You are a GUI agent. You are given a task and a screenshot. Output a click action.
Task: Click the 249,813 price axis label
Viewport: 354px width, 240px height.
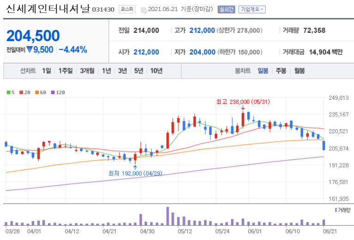coord(338,98)
